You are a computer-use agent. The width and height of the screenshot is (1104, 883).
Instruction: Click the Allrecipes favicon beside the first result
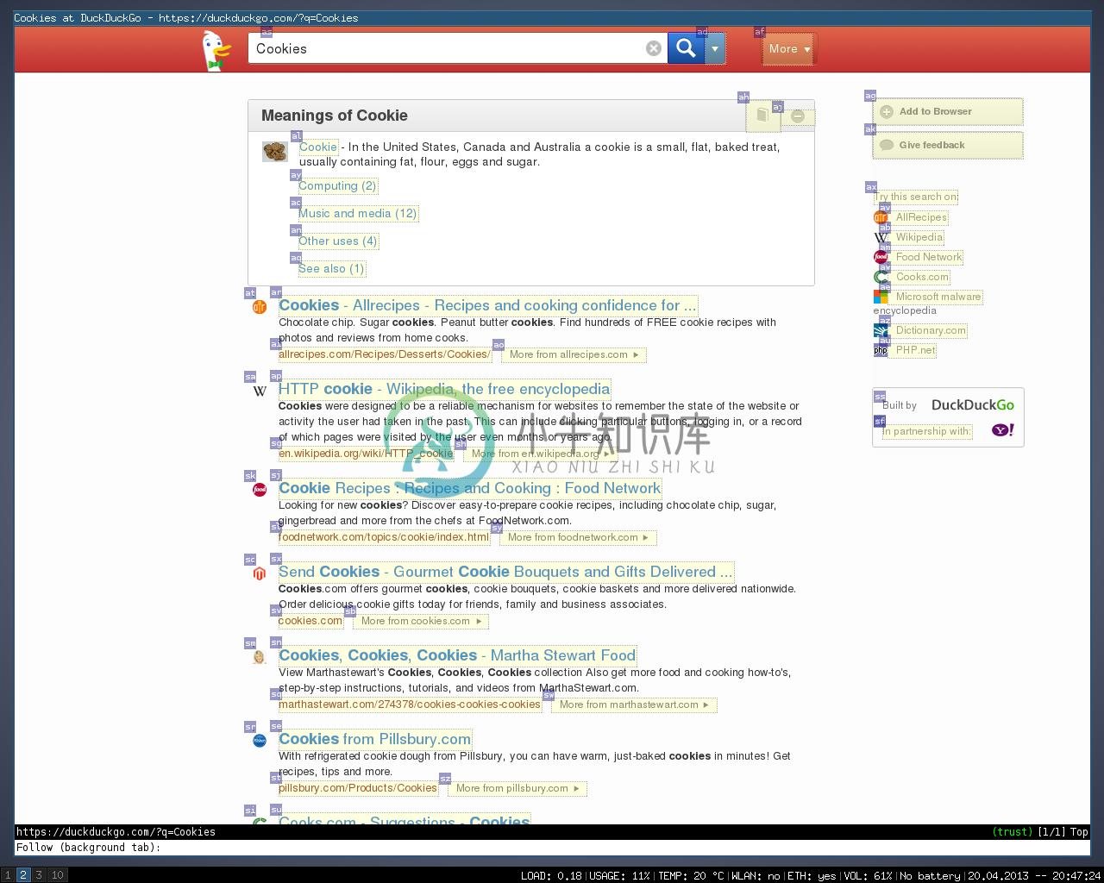[x=259, y=307]
